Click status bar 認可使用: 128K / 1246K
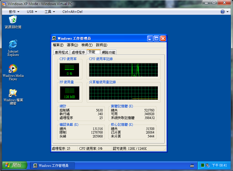The width and height of the screenshot is (233, 171). point(130,148)
